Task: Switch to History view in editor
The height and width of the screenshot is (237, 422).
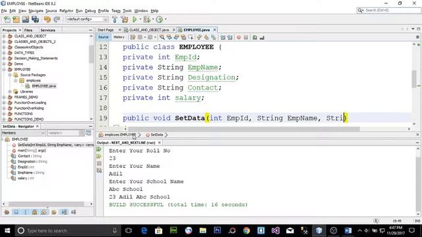Action: click(x=119, y=37)
